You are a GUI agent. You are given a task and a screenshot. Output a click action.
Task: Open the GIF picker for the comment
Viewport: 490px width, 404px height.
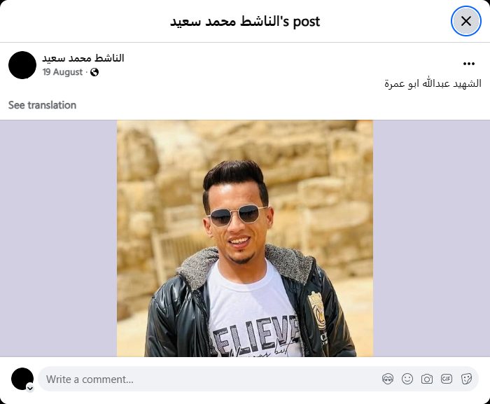pos(447,379)
